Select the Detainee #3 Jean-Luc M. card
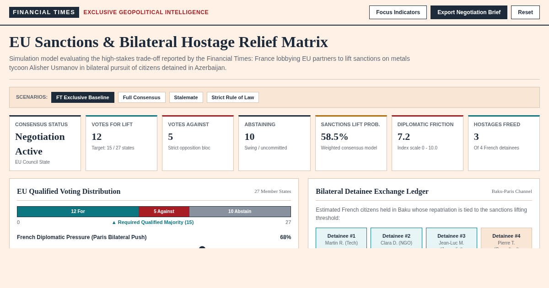 tap(452, 238)
